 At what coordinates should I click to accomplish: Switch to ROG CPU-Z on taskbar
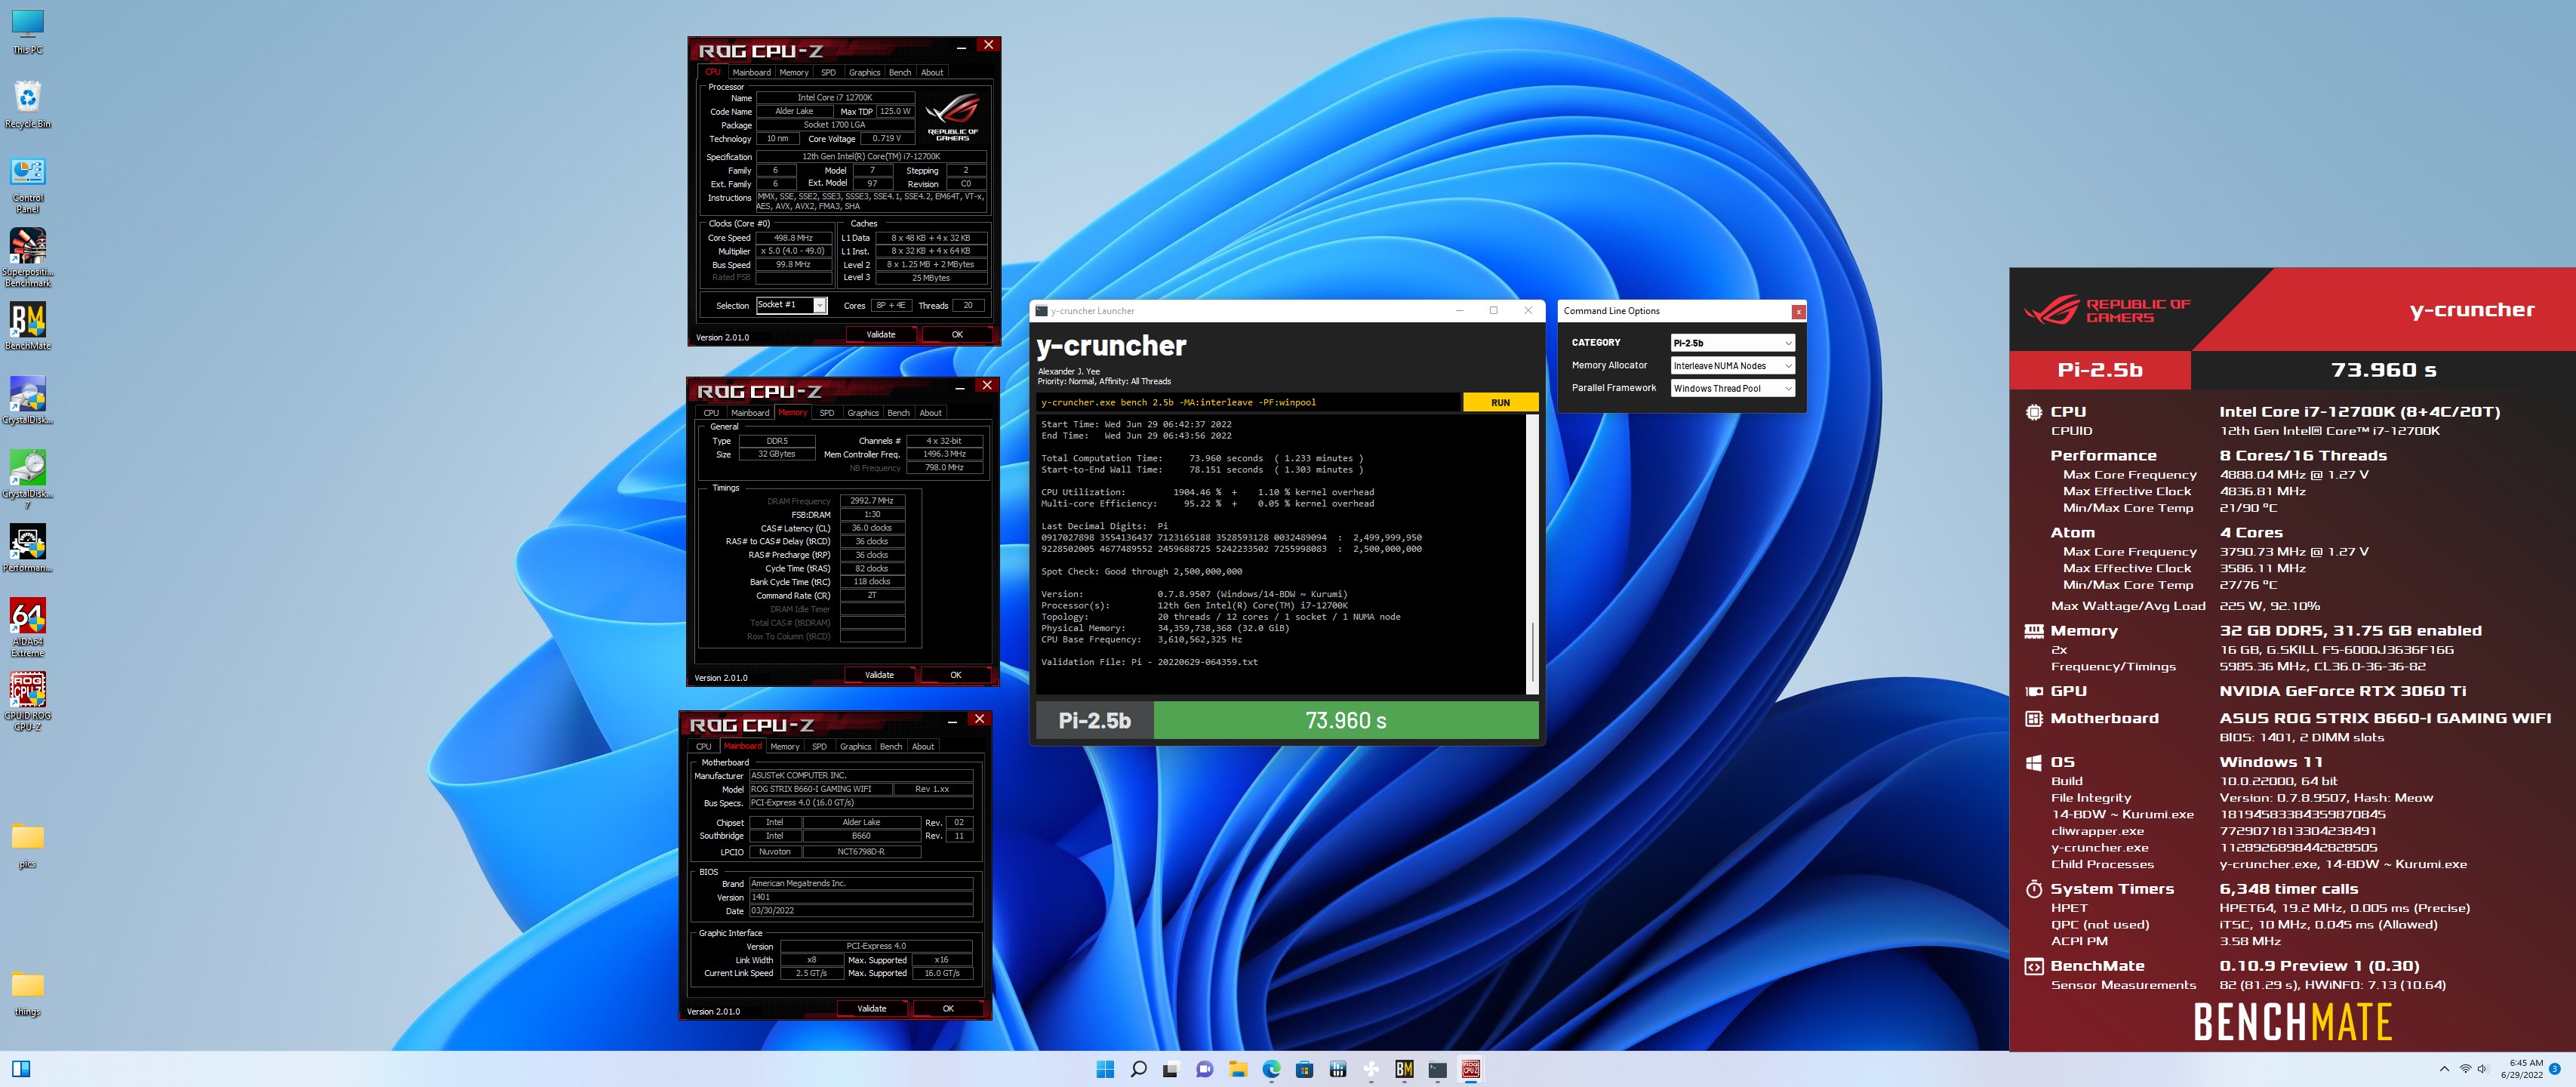[1471, 1069]
